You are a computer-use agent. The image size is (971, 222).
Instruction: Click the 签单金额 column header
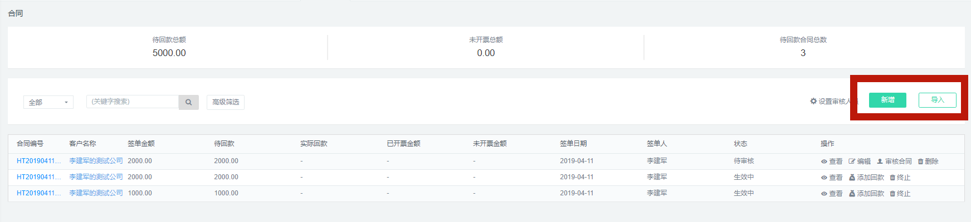point(141,144)
